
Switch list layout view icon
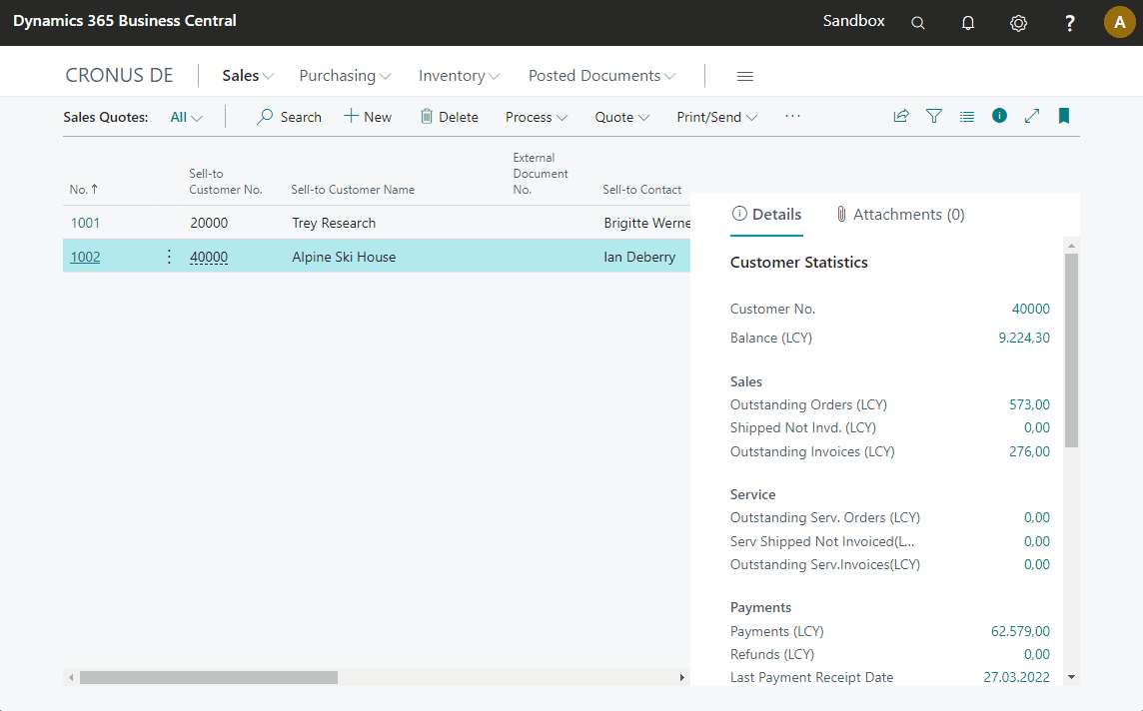(x=966, y=116)
